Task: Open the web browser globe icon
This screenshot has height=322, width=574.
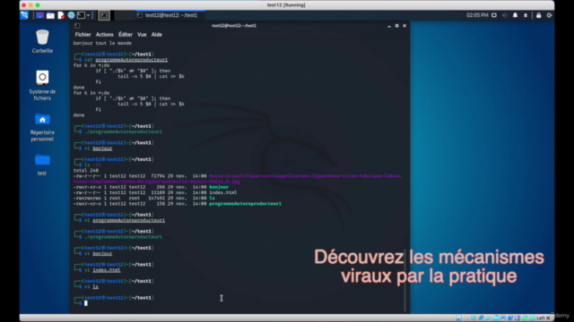Action: coord(71,15)
